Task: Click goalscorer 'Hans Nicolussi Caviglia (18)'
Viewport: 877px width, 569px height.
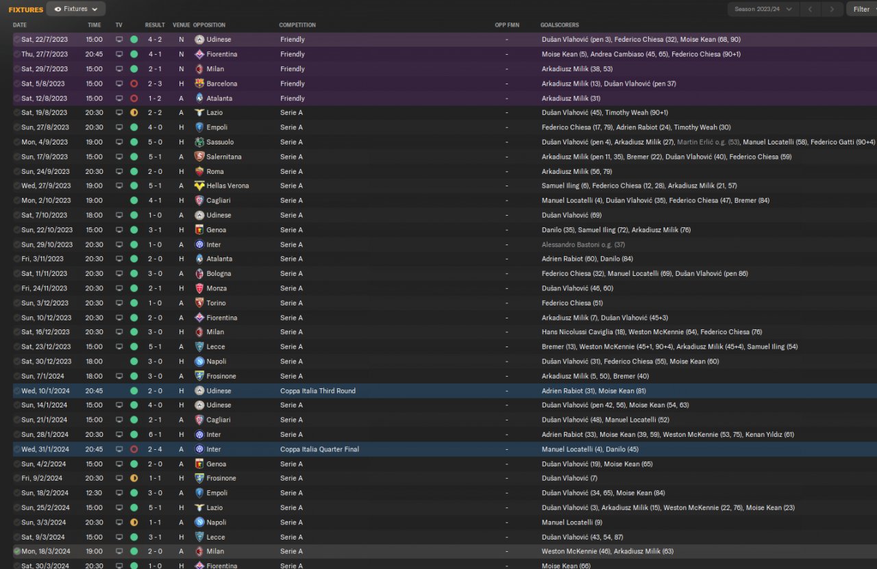Action: (582, 332)
